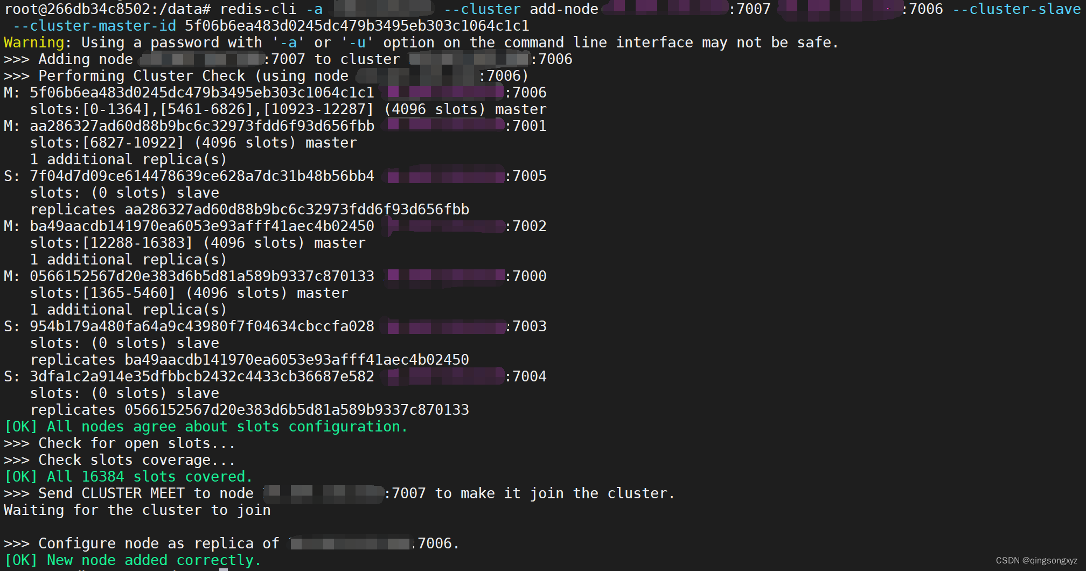Click slots:[0-1364],[5461-6826],[10923-12287] text
This screenshot has width=1086, height=571.
pos(202,109)
